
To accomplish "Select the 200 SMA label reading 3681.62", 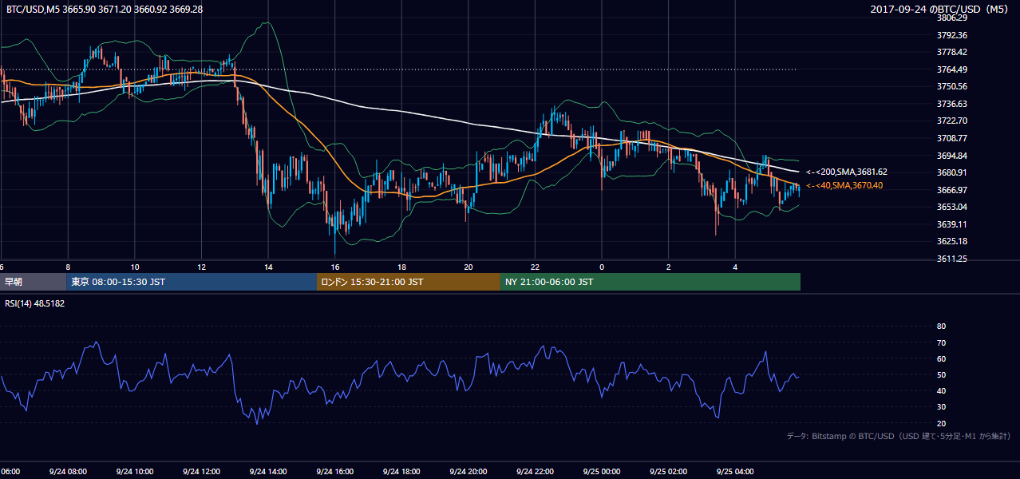I will tap(847, 172).
